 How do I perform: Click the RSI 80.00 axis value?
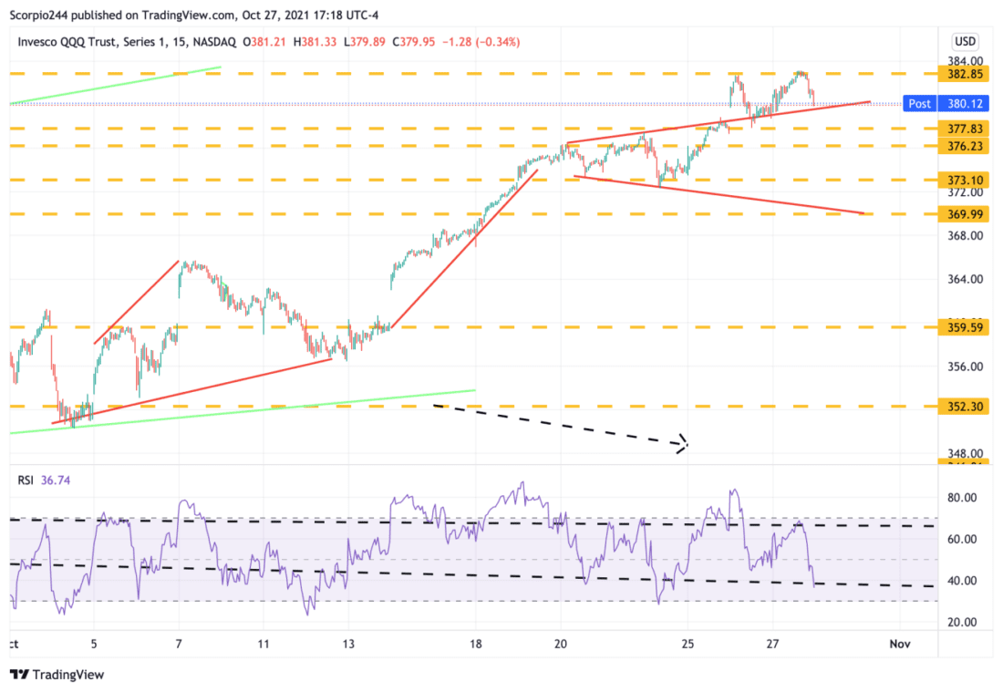point(962,498)
